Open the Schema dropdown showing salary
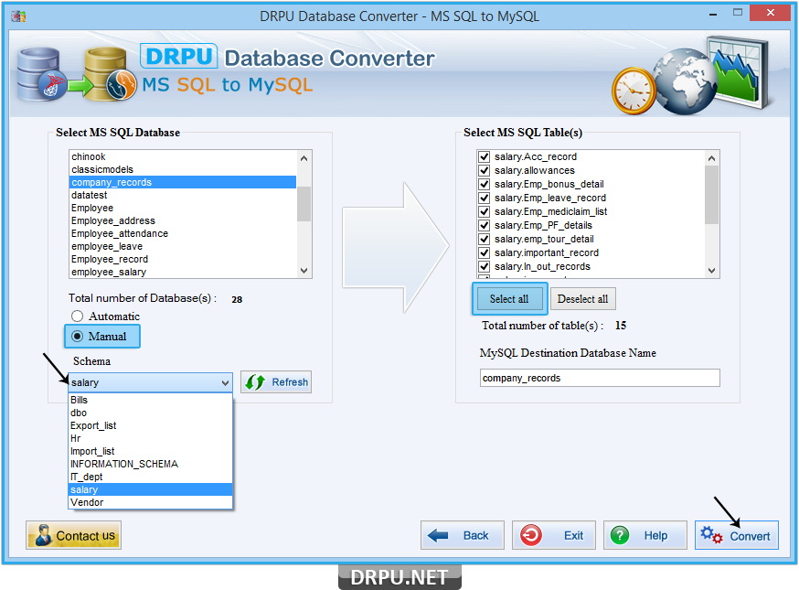Image resolution: width=799 pixels, height=590 pixels. click(150, 382)
